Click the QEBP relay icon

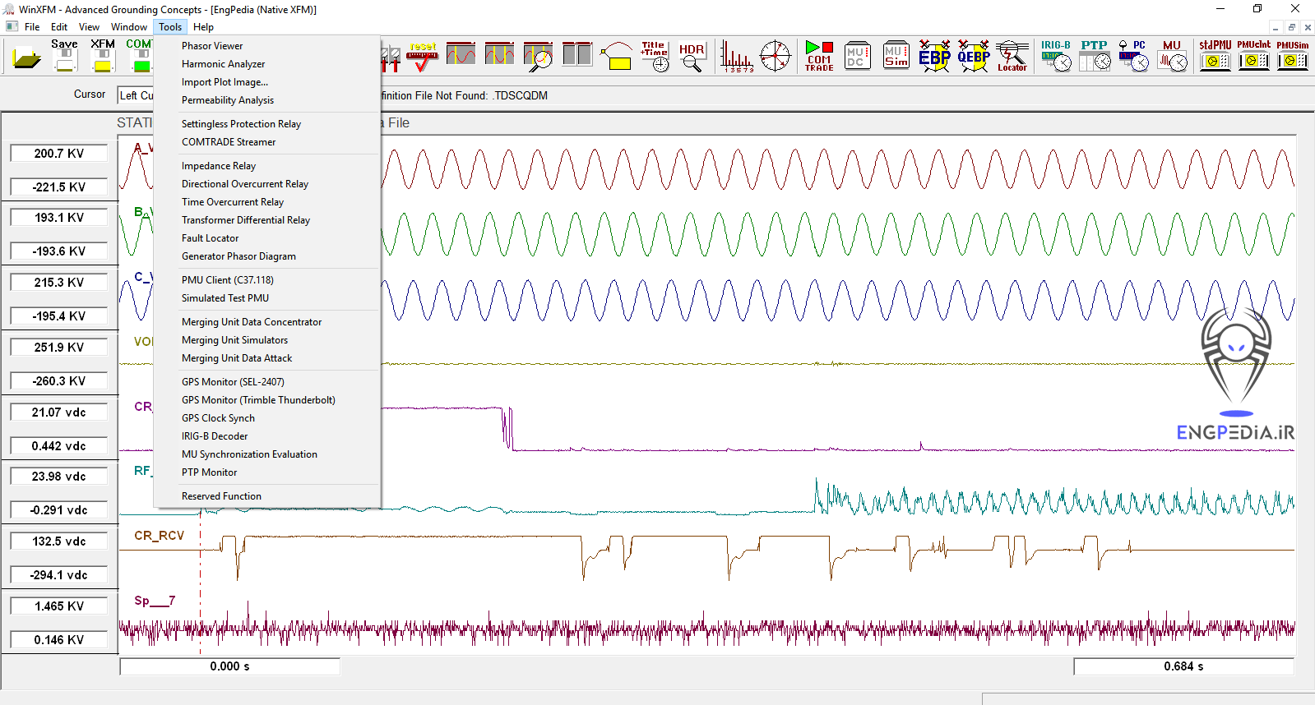pyautogui.click(x=973, y=56)
